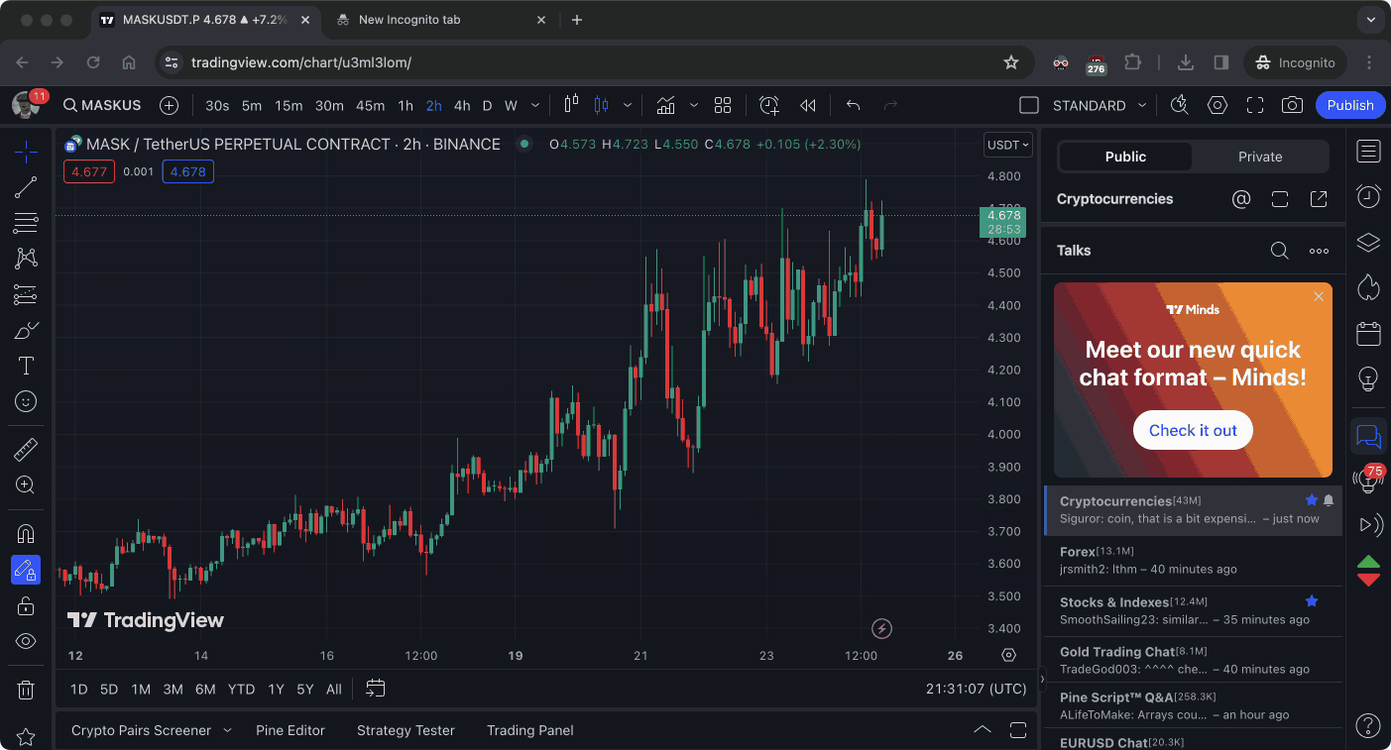1391x750 pixels.
Task: Open the forecasting and measurement tools
Action: pos(26,294)
